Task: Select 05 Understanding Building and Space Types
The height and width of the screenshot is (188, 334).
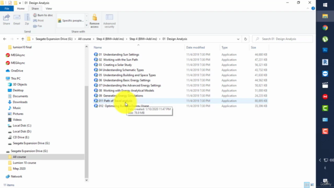Action: click(127, 75)
